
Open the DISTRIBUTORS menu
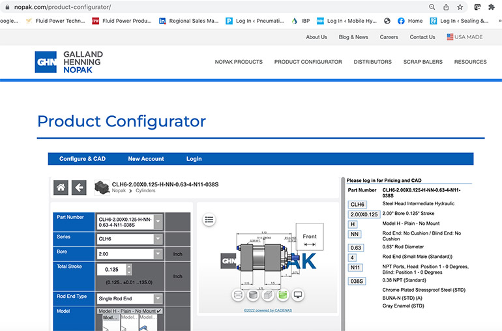pos(373,62)
